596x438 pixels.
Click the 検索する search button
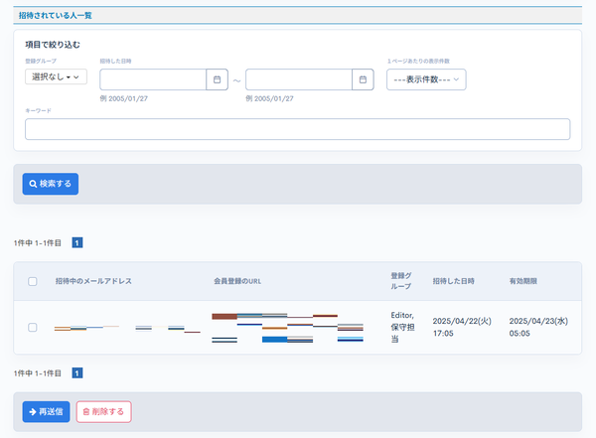(x=51, y=184)
